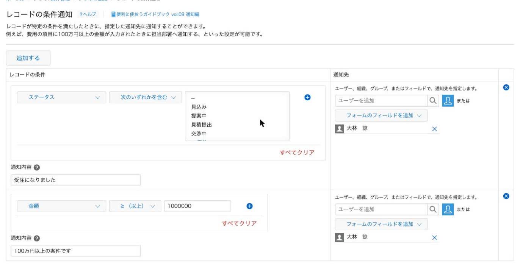The width and height of the screenshot is (520, 265).
Task: Open the 金額 field dropdown
Action: (x=61, y=206)
